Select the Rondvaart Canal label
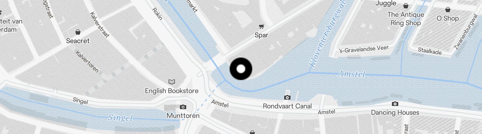This screenshot has height=134, width=482. pyautogui.click(x=287, y=106)
